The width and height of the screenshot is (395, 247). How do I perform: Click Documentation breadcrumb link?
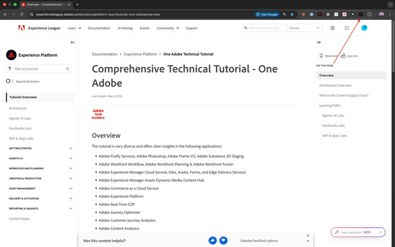[105, 54]
